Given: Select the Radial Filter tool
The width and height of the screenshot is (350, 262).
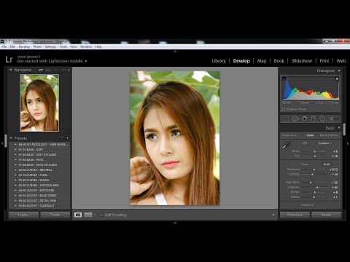Looking at the screenshot, I should coord(322,119).
